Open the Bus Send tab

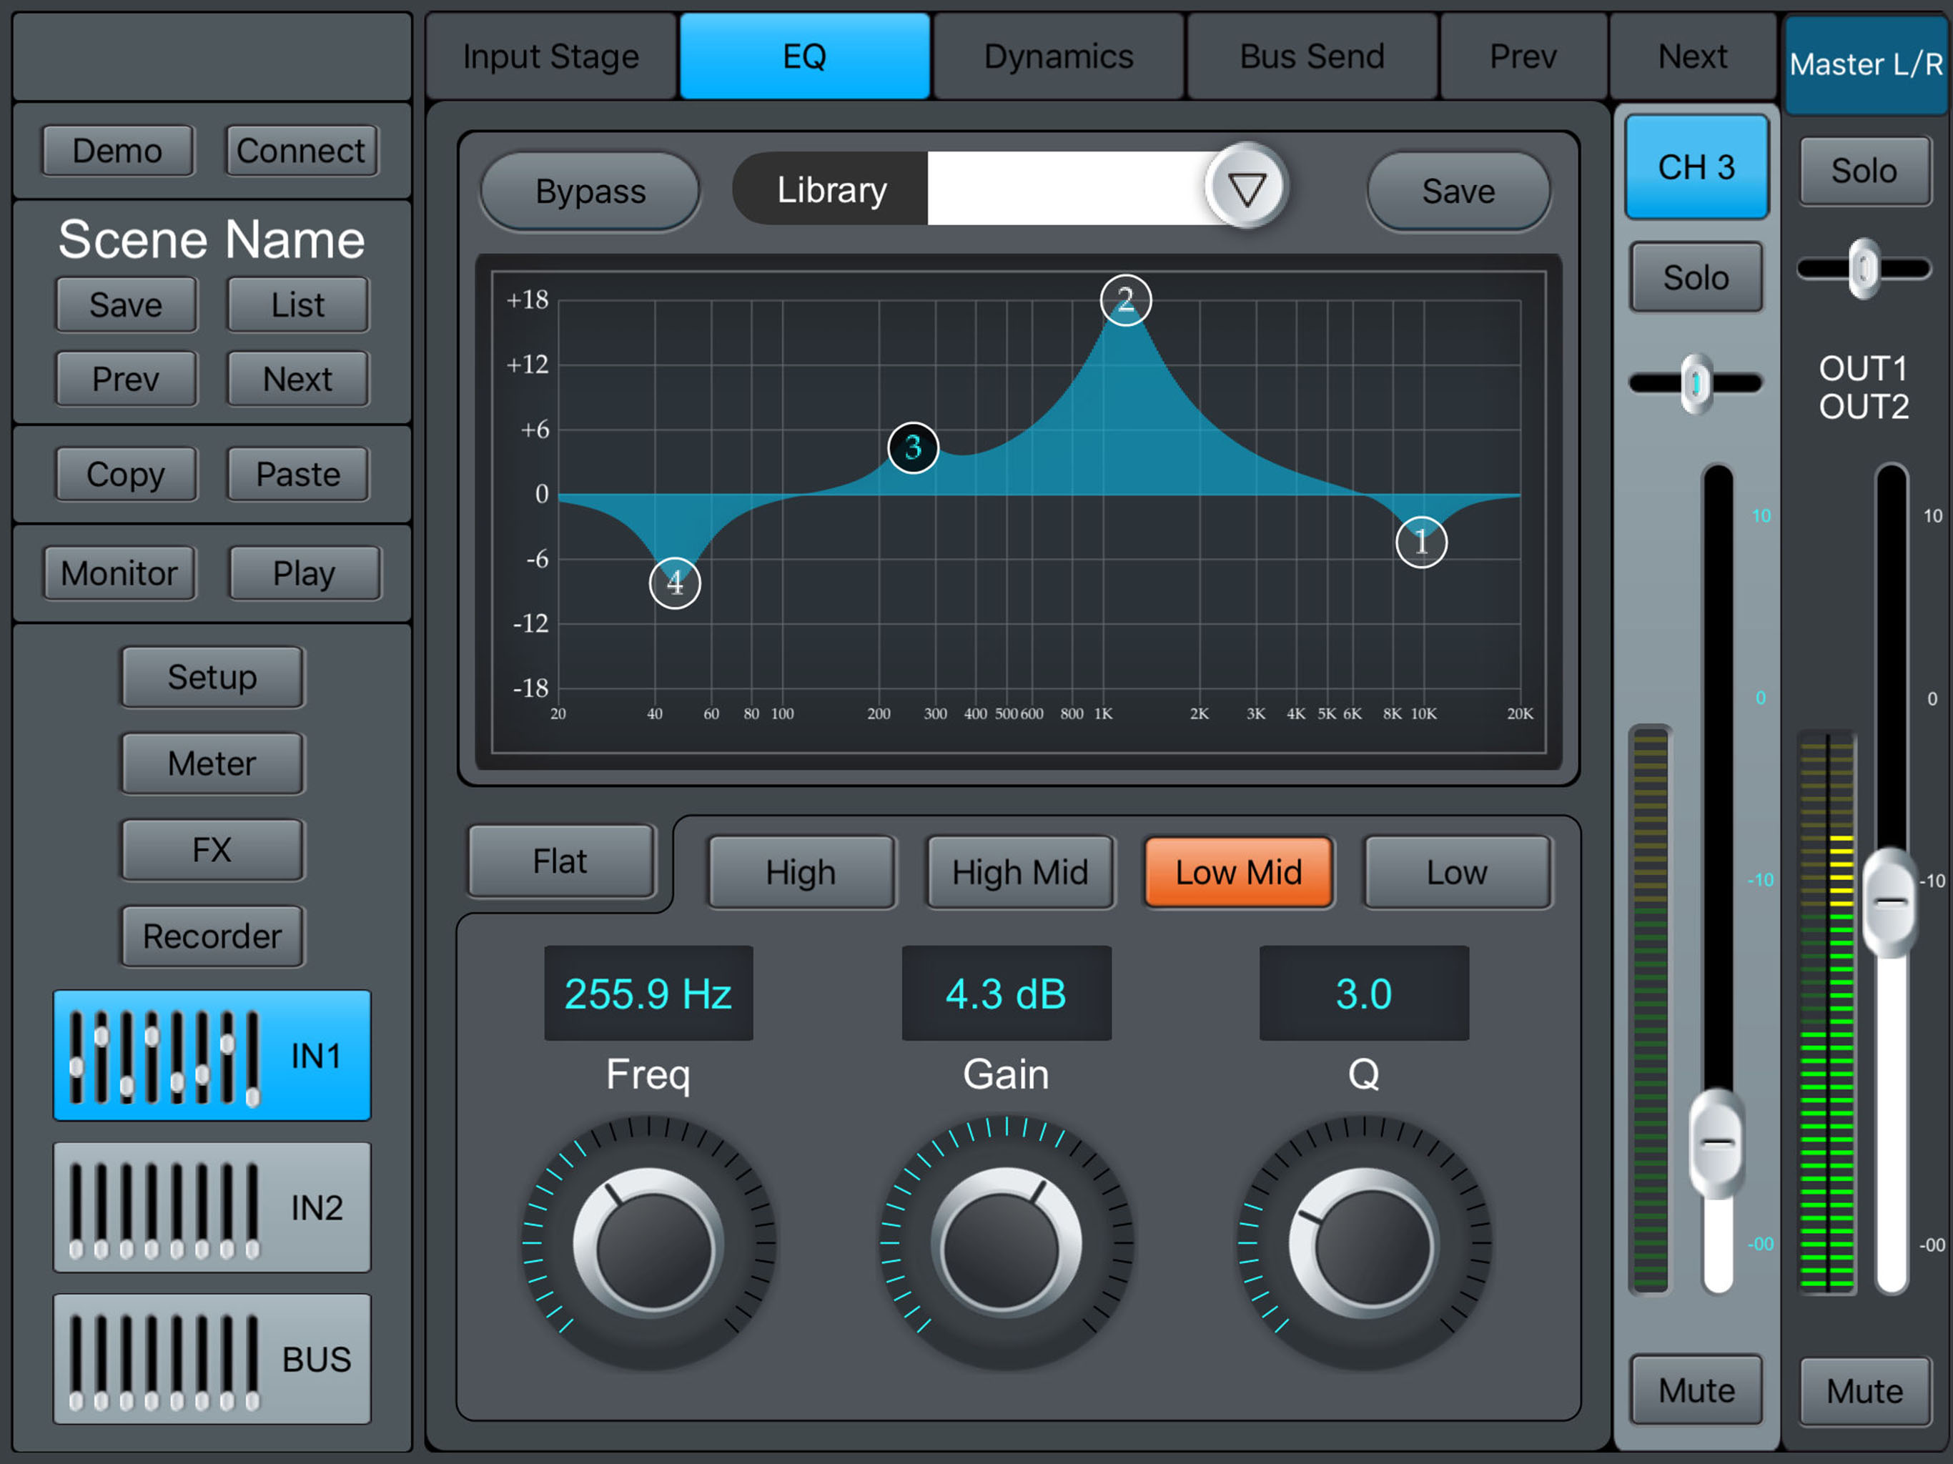tap(1311, 56)
